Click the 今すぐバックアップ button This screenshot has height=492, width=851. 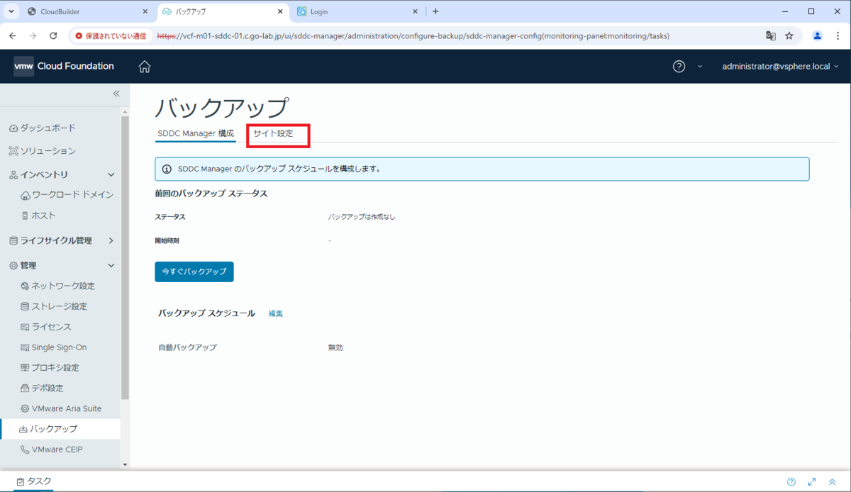[194, 272]
